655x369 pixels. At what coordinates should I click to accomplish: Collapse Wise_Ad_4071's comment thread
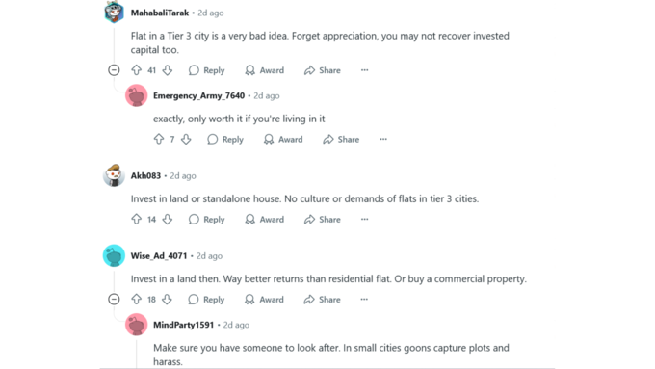pyautogui.click(x=114, y=300)
